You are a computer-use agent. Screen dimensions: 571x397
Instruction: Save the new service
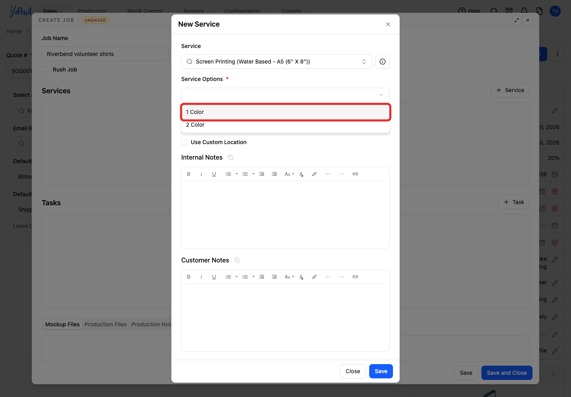pyautogui.click(x=381, y=371)
